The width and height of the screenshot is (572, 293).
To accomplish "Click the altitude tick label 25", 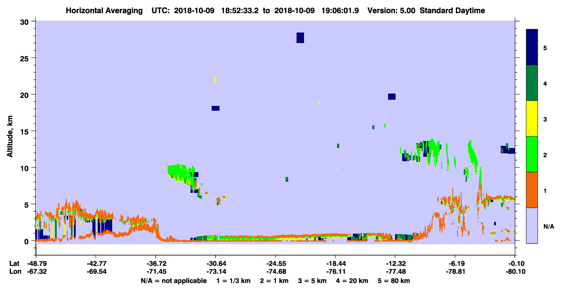I will (x=26, y=58).
